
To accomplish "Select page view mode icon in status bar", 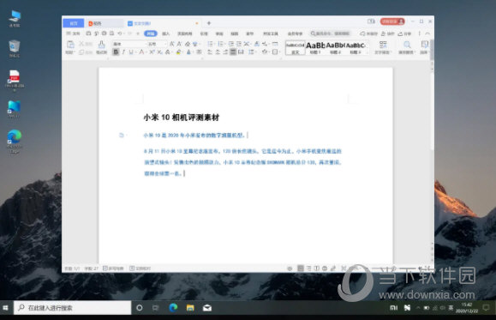I will [301, 269].
